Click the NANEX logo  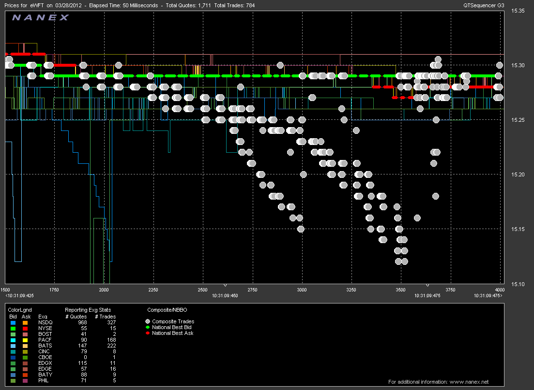40,18
